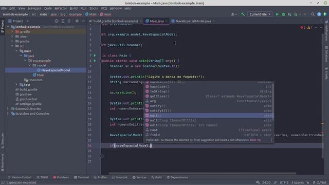Open the Build menu
The width and height of the screenshot is (329, 185).
point(74,8)
